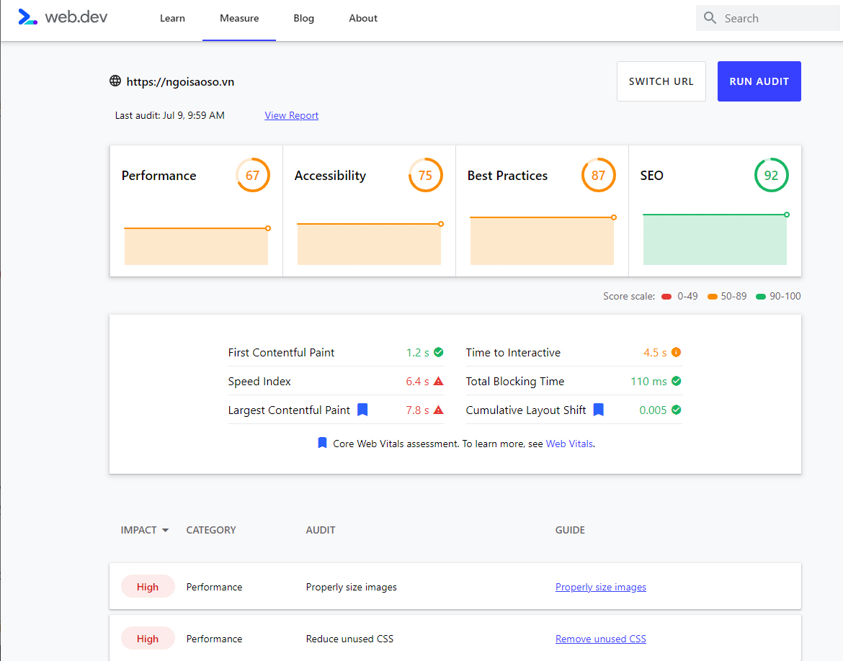Image resolution: width=843 pixels, height=661 pixels.
Task: Click the bookmark icon in the Core Web Vitals note
Action: tap(322, 443)
